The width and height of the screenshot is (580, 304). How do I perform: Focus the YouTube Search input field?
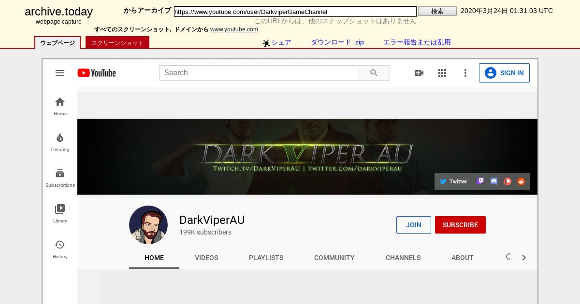tap(259, 73)
